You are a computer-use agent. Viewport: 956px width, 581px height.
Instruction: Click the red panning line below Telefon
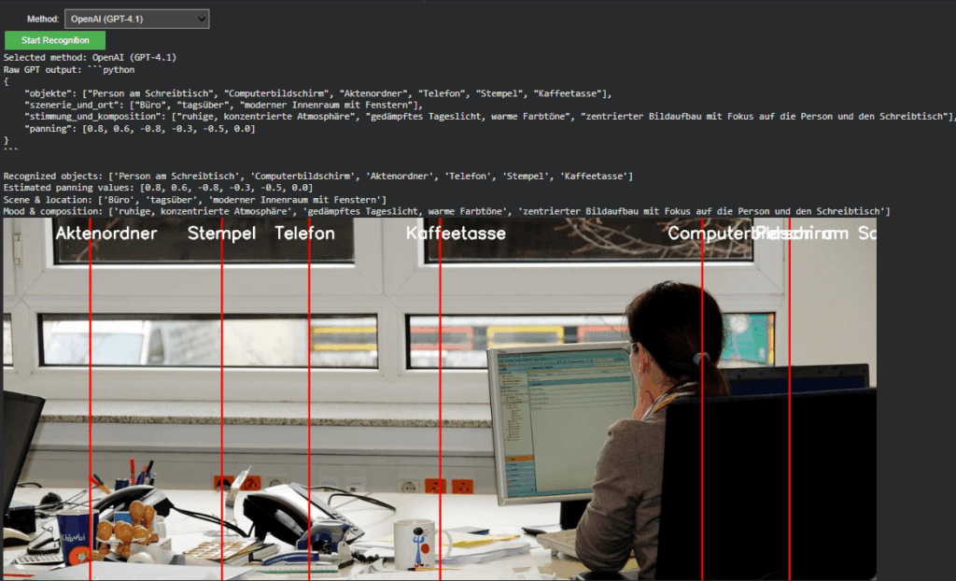point(309,392)
